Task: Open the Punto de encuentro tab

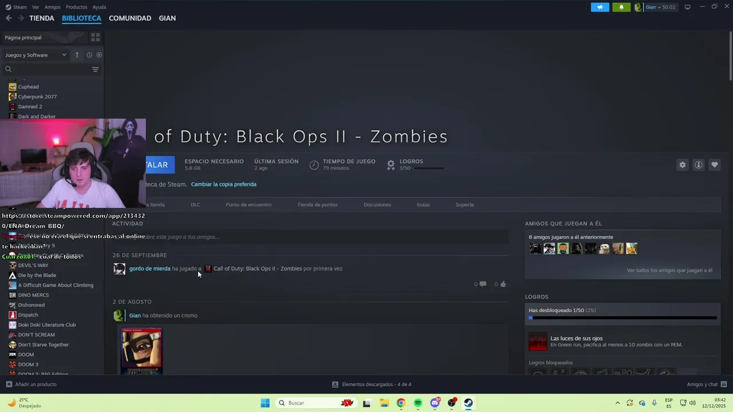Action: click(249, 204)
